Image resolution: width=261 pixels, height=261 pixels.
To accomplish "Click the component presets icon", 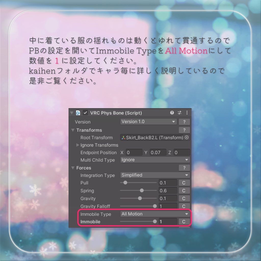I will pos(179,113).
